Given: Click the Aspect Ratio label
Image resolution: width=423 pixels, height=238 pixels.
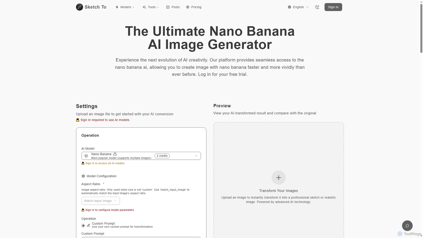Looking at the screenshot, I should pyautogui.click(x=91, y=184).
